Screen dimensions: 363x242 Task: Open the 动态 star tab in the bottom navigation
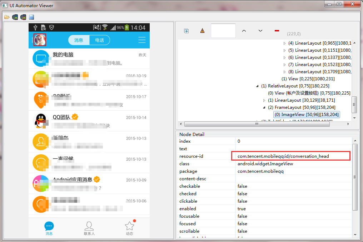click(129, 228)
